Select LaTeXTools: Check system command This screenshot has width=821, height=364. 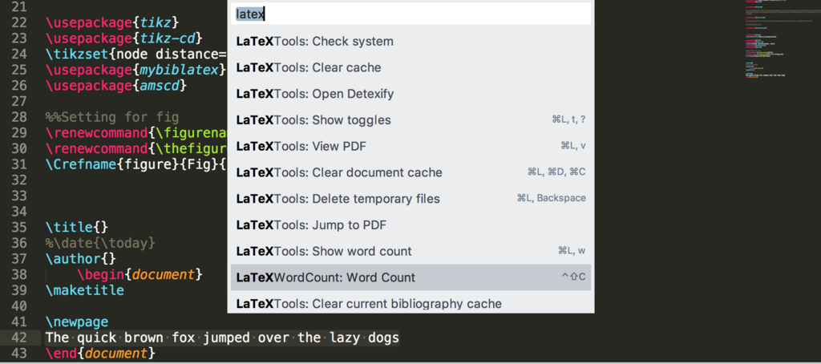[x=410, y=42]
